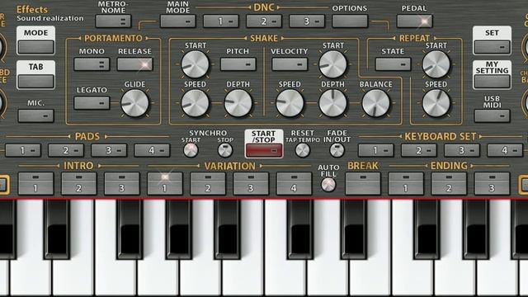528x297 pixels.
Task: Toggle the Auto Fill round button
Action: tap(328, 185)
